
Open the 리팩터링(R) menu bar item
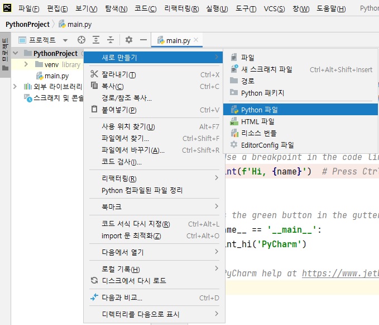181,9
